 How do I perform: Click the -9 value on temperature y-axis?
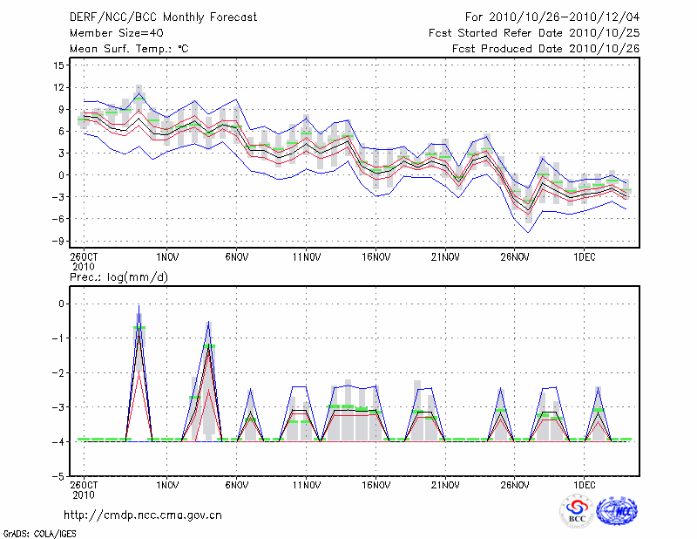coord(59,241)
